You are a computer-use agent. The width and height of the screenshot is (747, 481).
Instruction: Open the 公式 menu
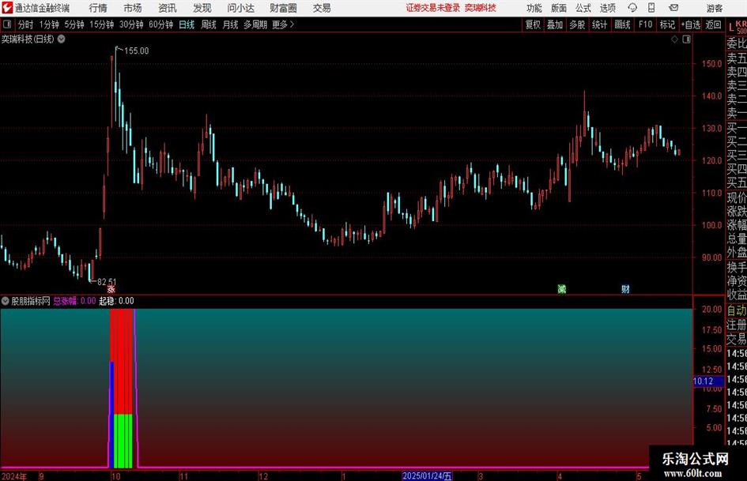pyautogui.click(x=583, y=8)
